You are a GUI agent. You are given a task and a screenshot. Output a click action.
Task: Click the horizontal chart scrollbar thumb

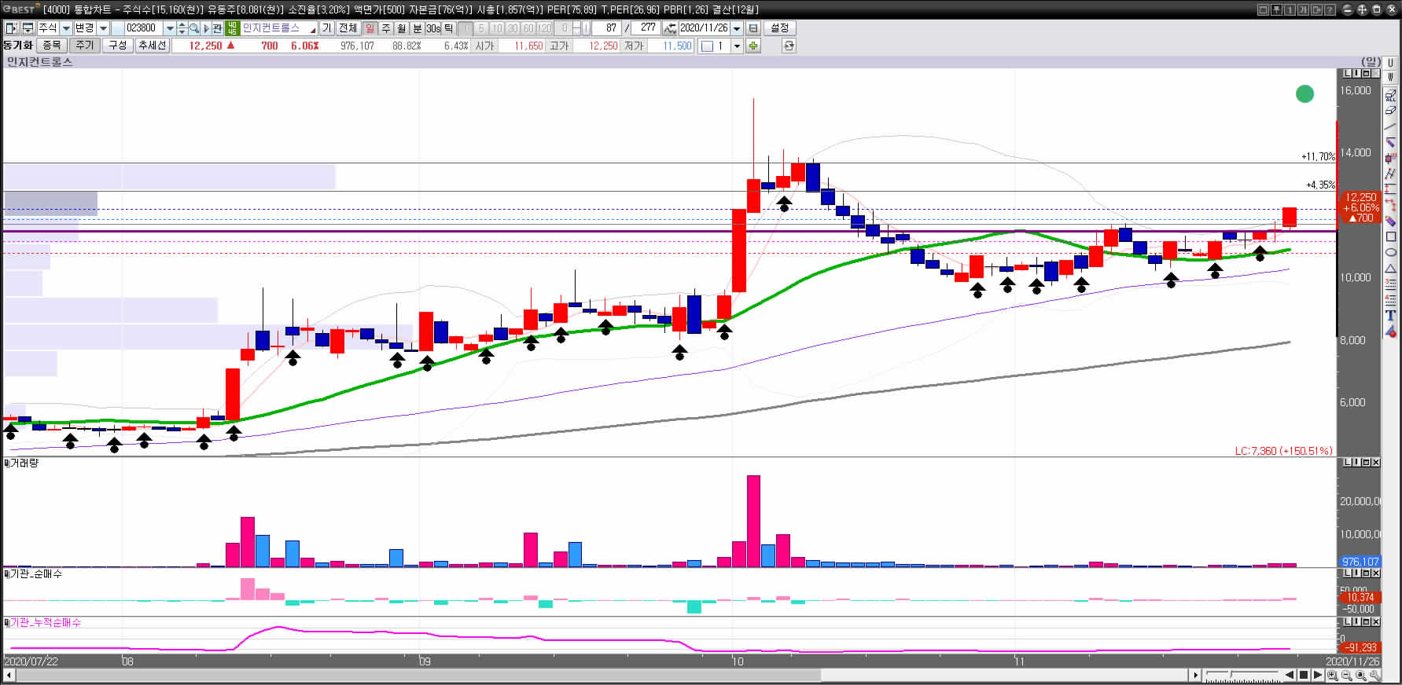coord(418,675)
